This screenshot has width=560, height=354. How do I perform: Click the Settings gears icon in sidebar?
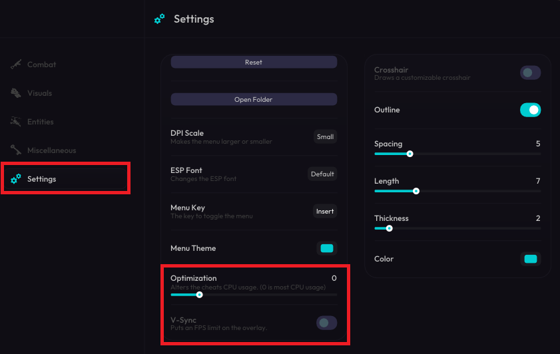(x=16, y=179)
